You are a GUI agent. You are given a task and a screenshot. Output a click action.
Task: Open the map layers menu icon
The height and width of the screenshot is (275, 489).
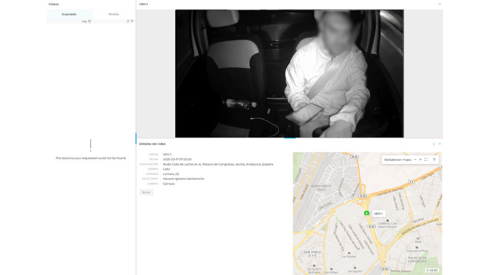[434, 159]
